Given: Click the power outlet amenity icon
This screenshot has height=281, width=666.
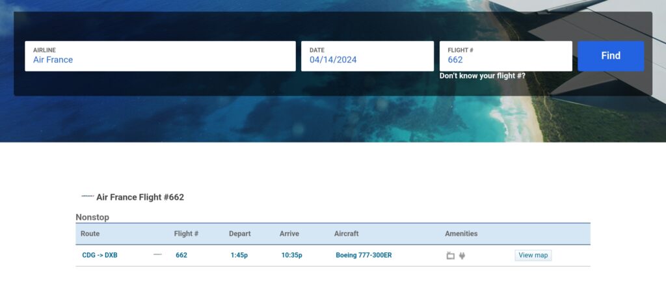Looking at the screenshot, I should pos(462,256).
